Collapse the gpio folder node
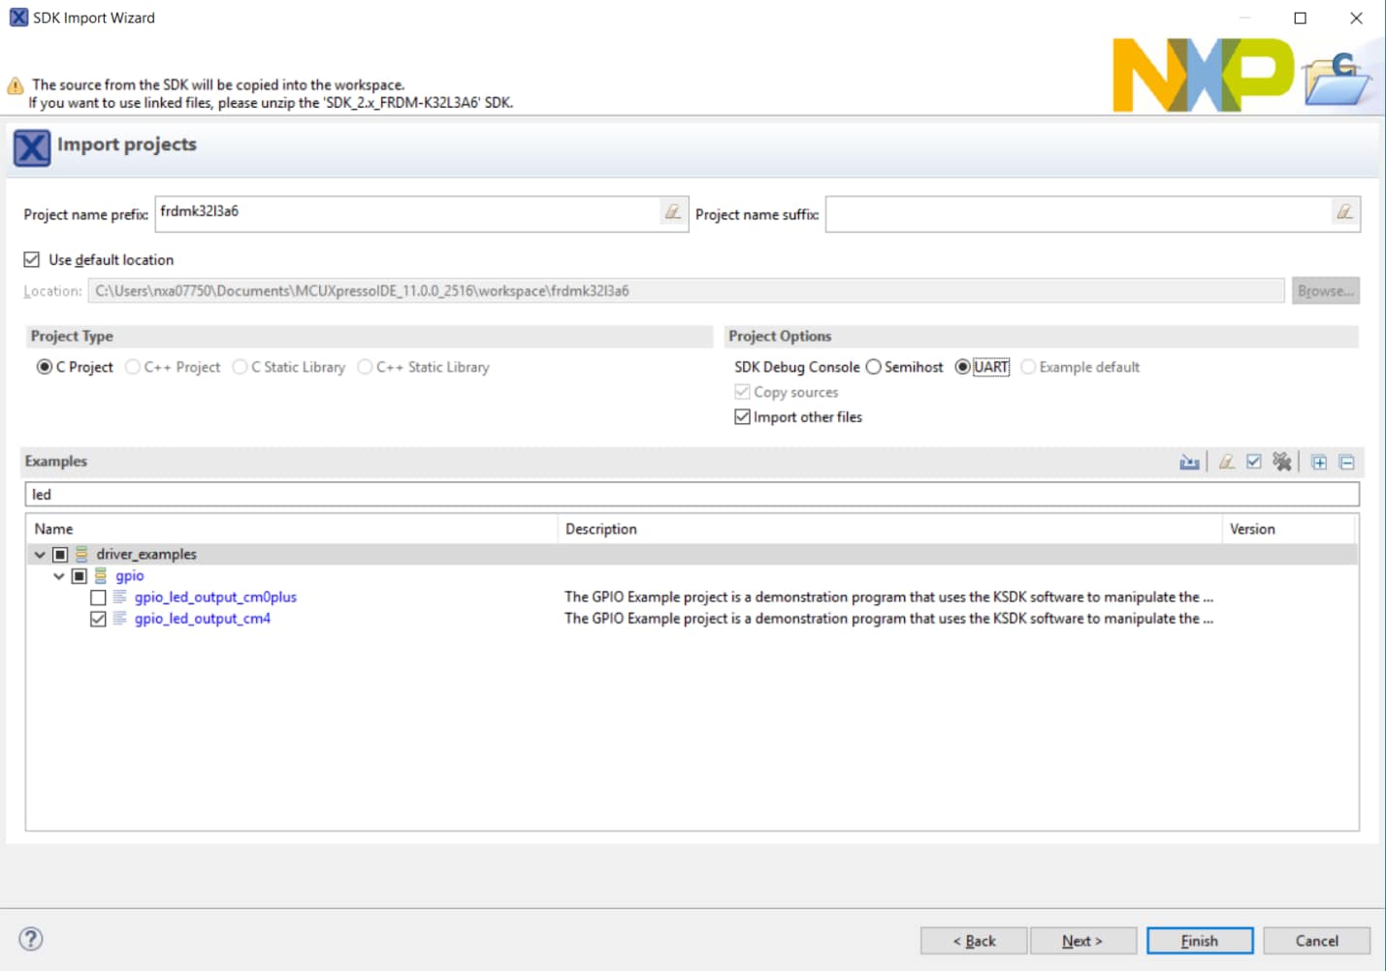Screen dimensions: 1386x971 (59, 576)
